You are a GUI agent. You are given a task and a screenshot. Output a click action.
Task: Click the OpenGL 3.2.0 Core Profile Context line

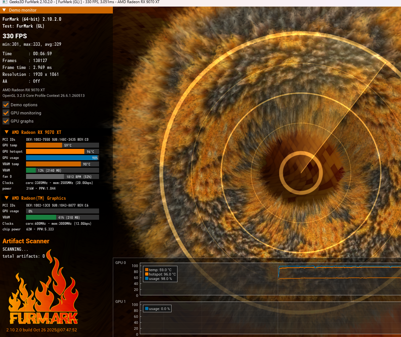pos(44,96)
